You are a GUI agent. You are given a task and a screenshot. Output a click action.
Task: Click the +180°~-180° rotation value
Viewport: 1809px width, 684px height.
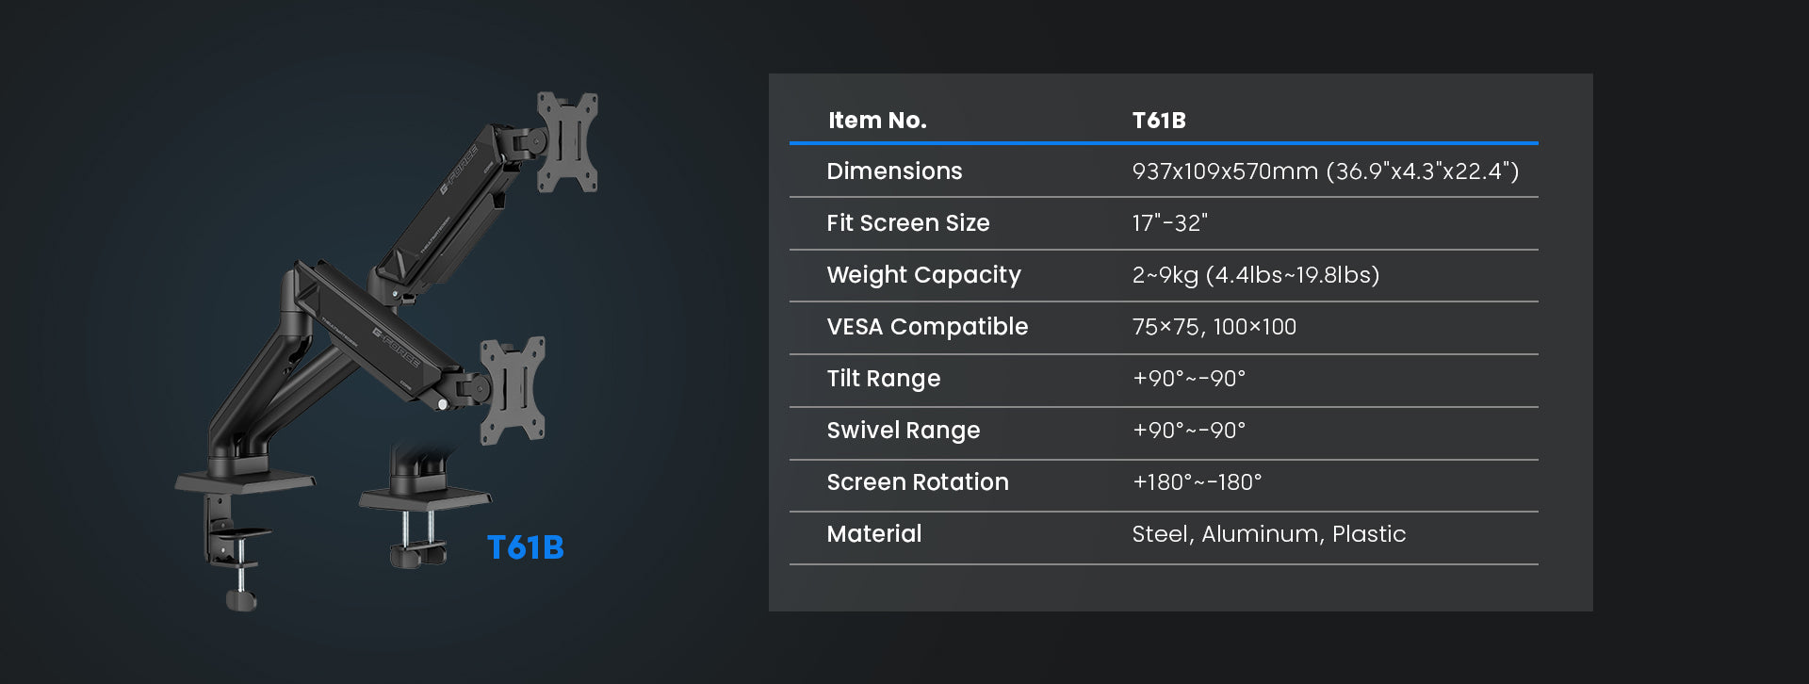[x=1197, y=482]
